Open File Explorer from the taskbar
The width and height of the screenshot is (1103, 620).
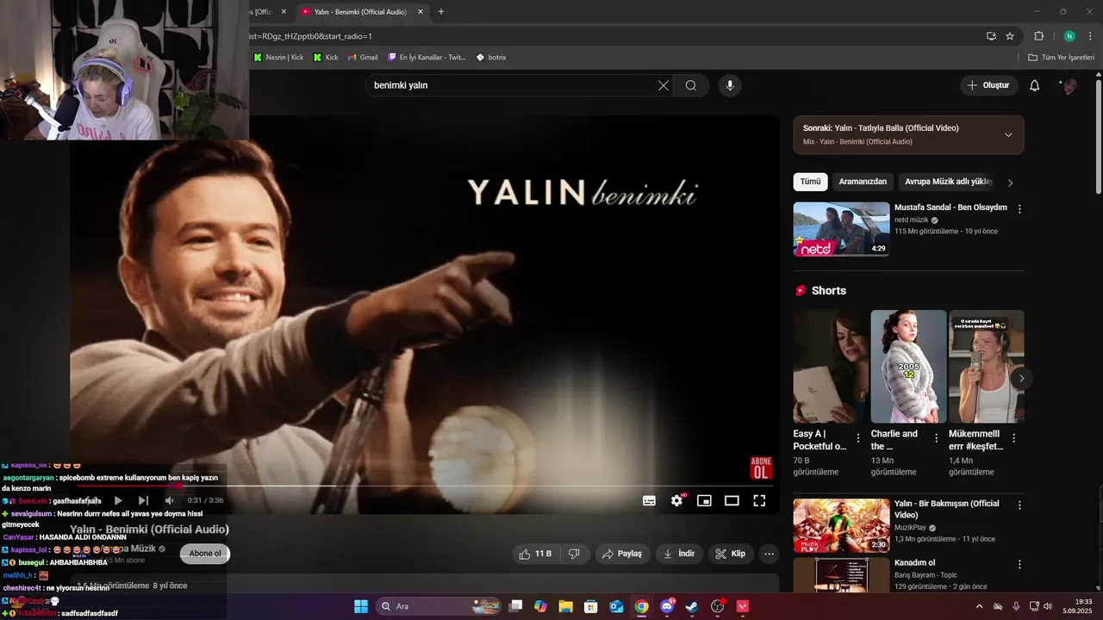[x=566, y=606]
